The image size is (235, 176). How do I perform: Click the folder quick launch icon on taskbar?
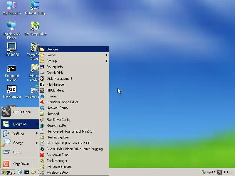coord(33,172)
